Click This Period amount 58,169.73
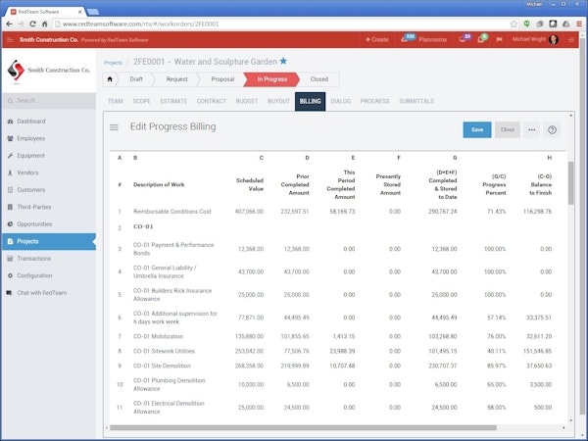The image size is (588, 441). tap(342, 212)
